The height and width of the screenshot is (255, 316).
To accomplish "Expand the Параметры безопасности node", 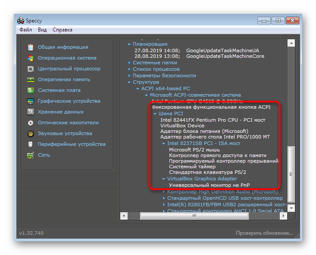I will tap(129, 76).
